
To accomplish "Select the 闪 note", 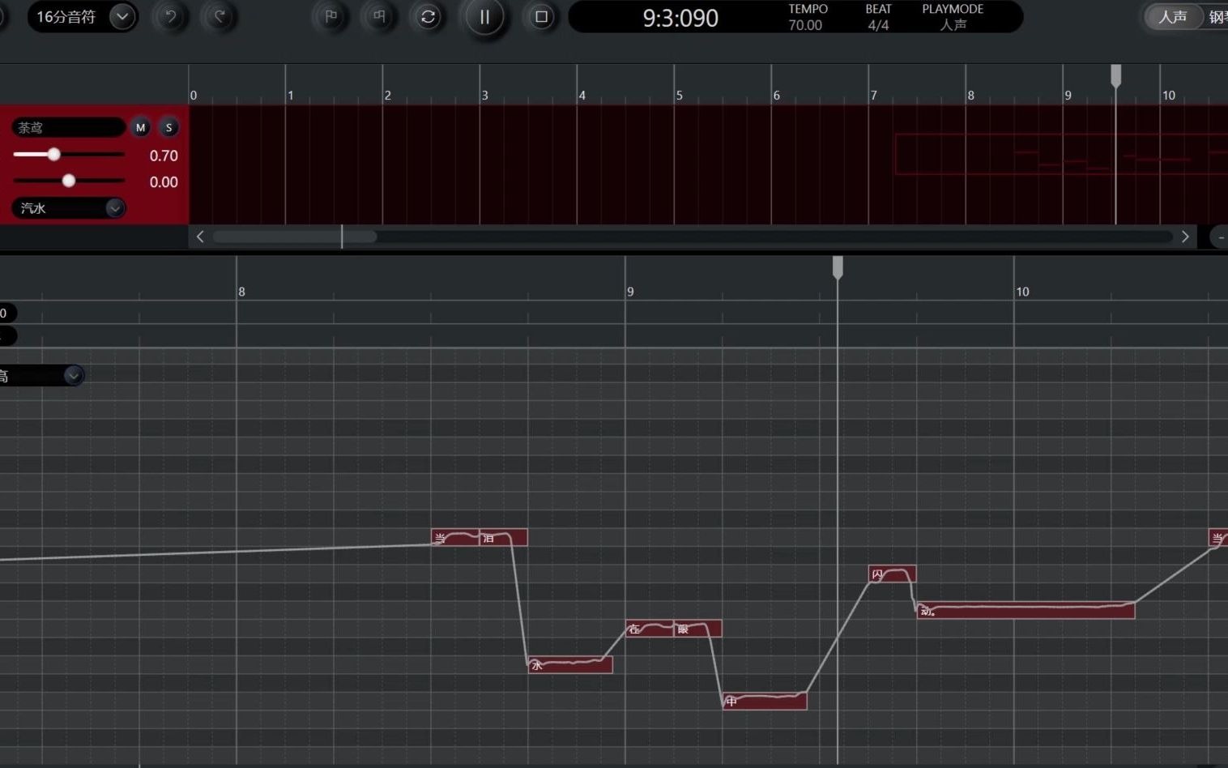I will tap(893, 574).
